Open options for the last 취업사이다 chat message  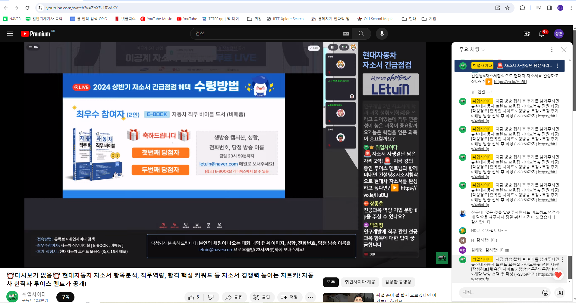562,260
